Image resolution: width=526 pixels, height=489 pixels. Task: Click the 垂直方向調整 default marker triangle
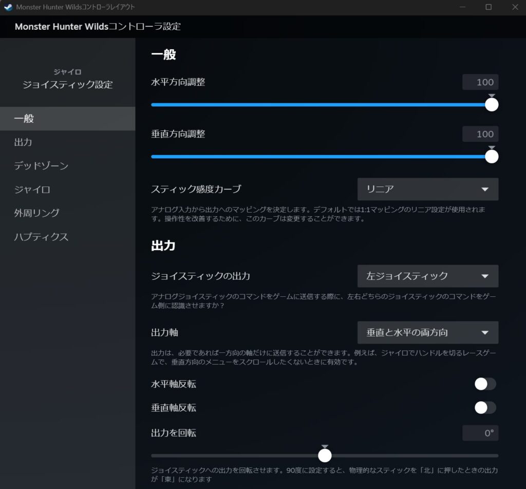coord(492,147)
